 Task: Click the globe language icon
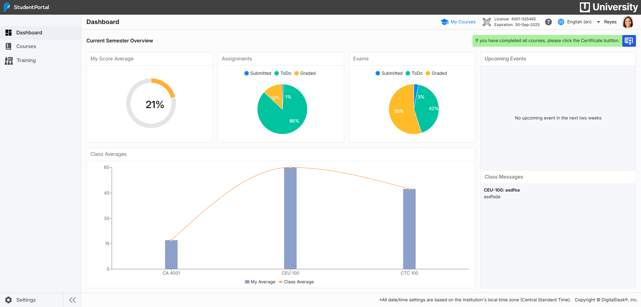tap(561, 22)
